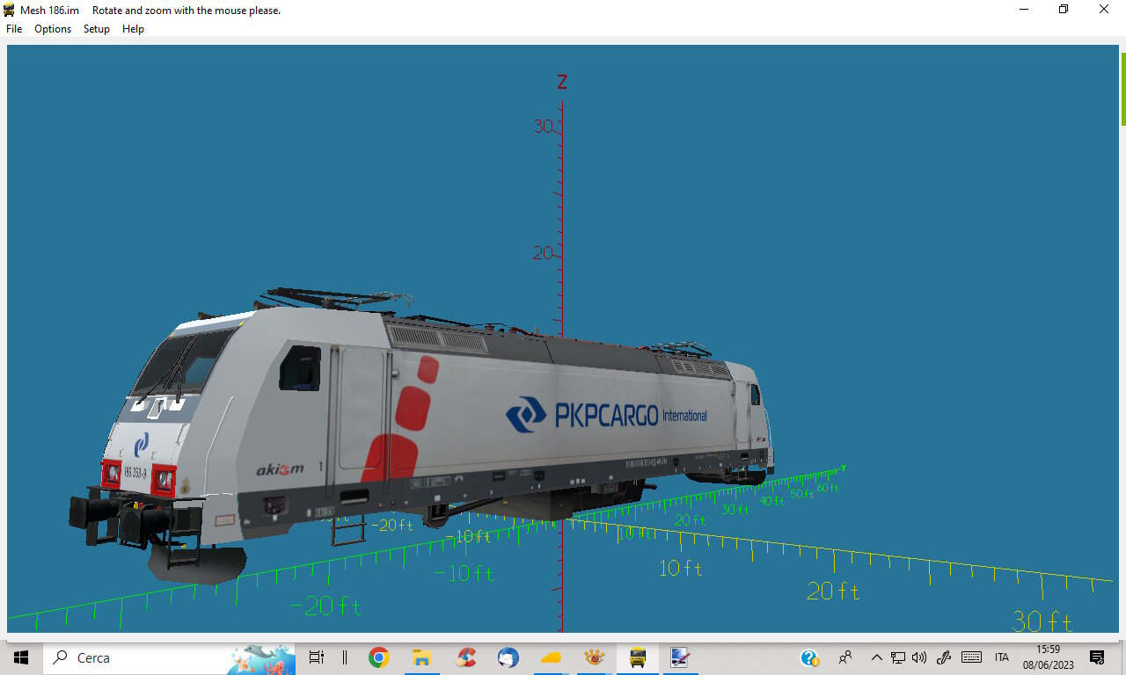Open the Windows Start menu

pos(21,657)
